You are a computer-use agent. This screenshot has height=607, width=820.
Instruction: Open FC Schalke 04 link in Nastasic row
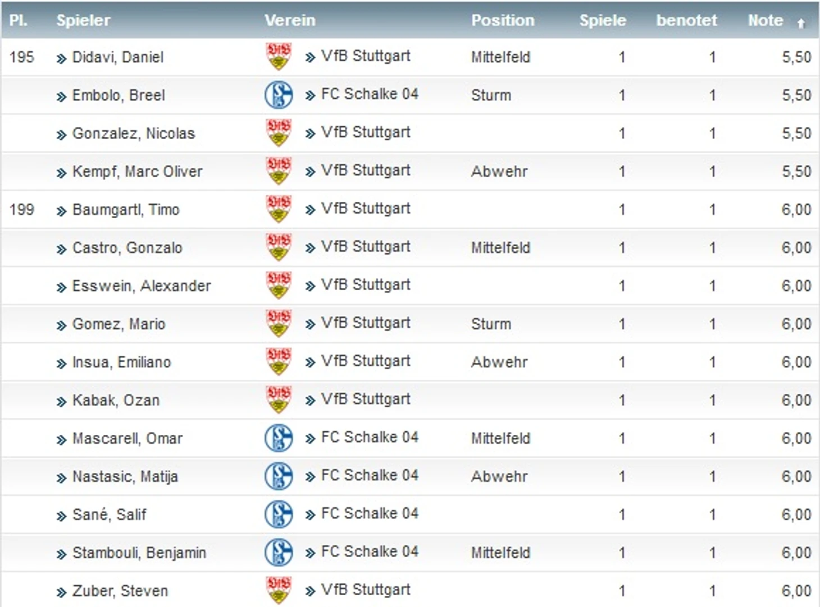pos(370,476)
